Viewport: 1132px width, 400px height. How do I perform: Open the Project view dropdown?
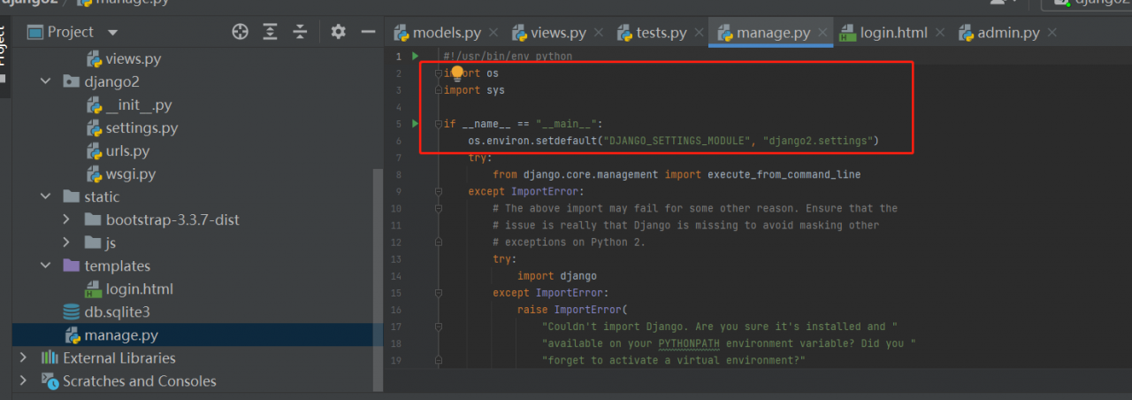(x=112, y=33)
